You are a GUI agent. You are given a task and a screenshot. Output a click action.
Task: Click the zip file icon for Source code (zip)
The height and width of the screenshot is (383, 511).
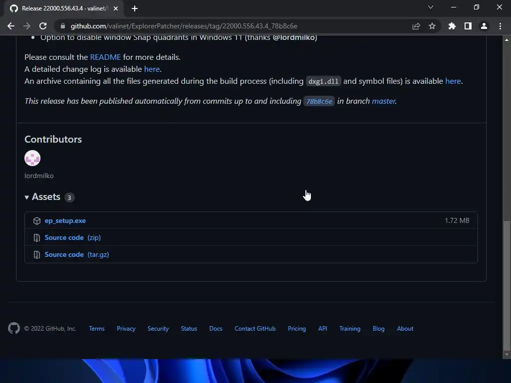click(x=37, y=238)
